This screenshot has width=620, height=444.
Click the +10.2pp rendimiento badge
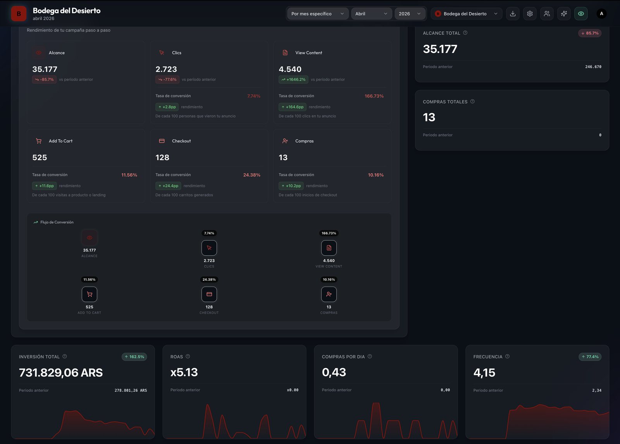click(291, 186)
